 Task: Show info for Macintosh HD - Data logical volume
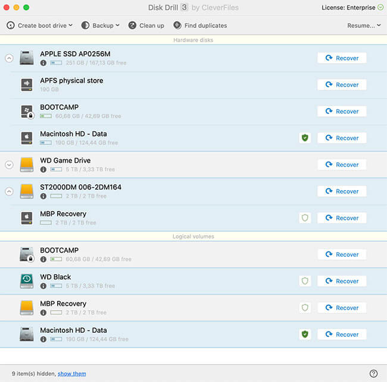click(43, 339)
